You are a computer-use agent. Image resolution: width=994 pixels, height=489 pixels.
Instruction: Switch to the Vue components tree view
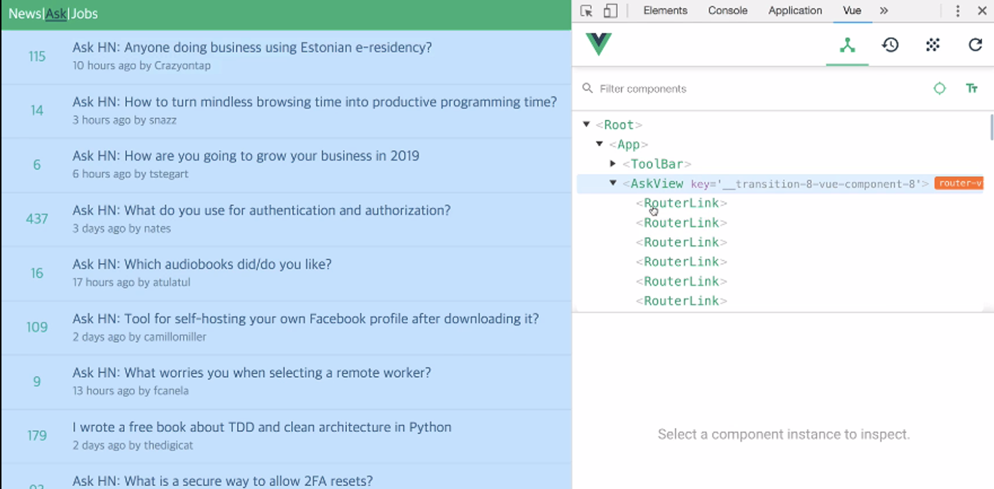(x=847, y=45)
